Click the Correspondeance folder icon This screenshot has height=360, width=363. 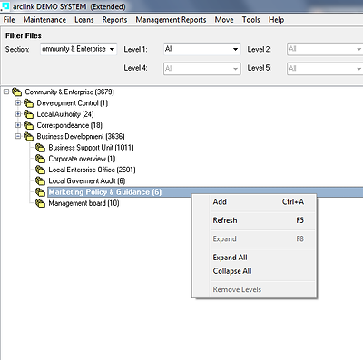(28, 125)
